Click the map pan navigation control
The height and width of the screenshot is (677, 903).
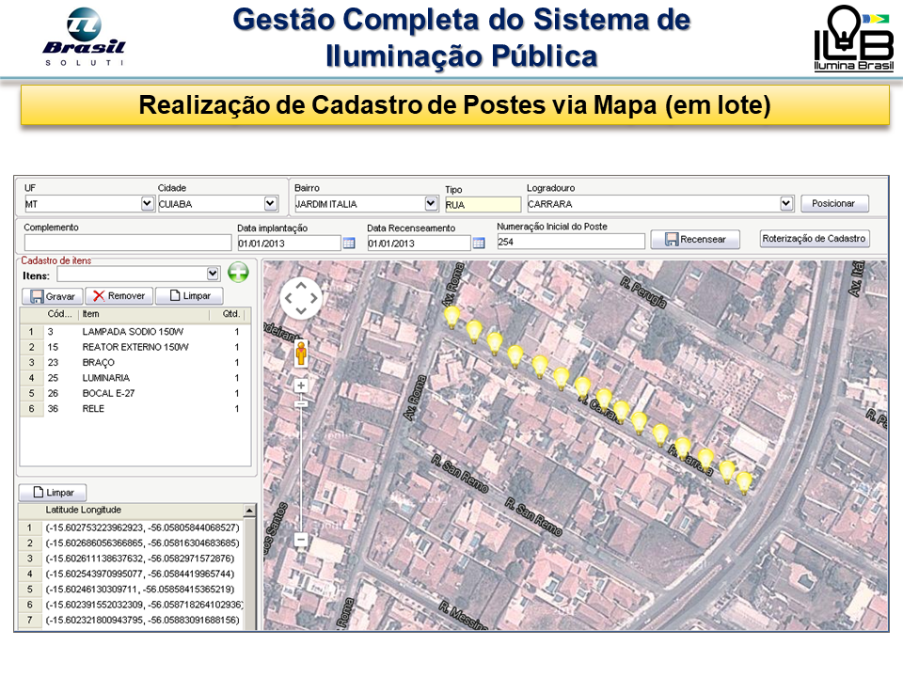(301, 298)
